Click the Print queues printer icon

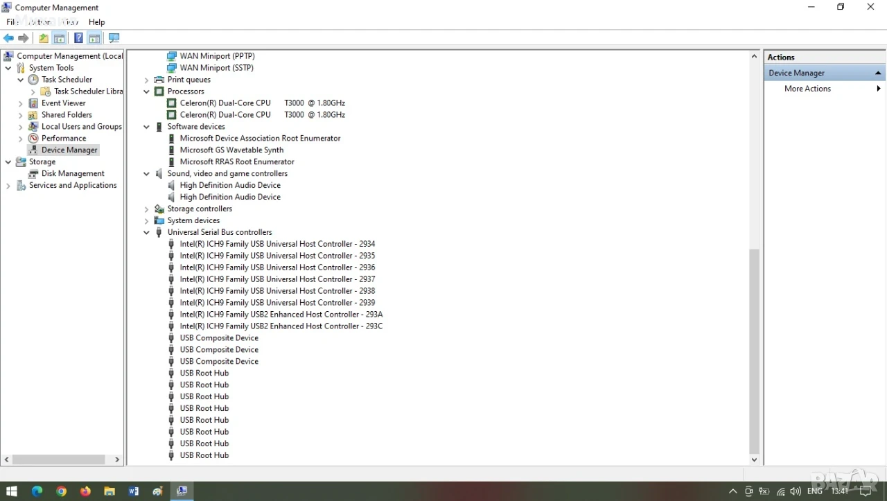click(x=159, y=80)
